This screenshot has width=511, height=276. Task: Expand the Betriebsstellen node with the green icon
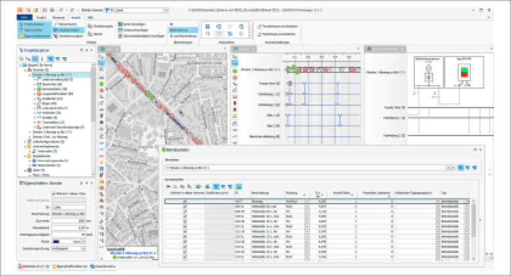click(x=35, y=89)
